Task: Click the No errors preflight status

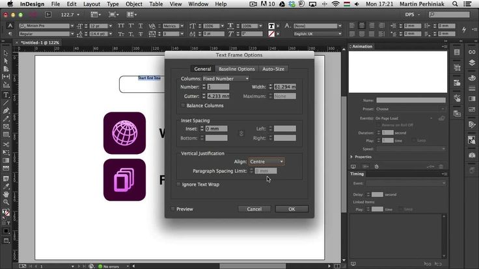Action: click(111, 266)
